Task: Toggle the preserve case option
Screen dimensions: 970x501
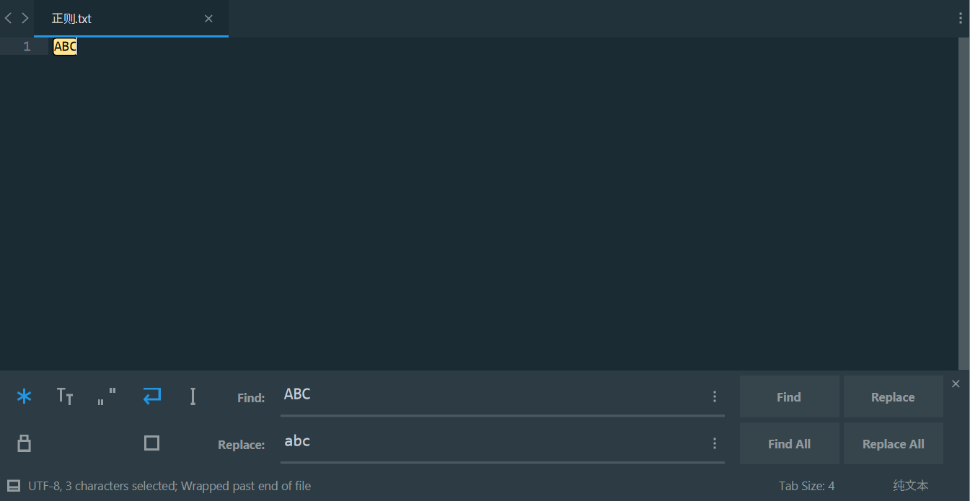Action: [25, 443]
